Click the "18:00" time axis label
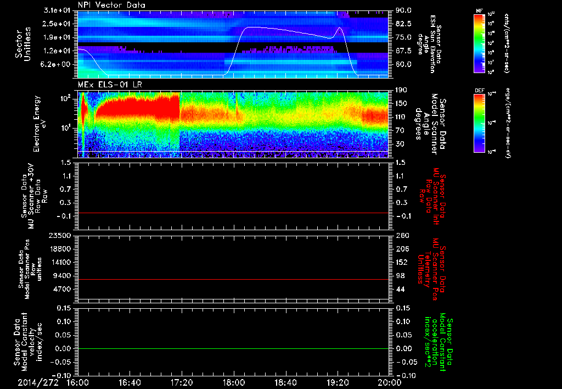Viewport: 562px width, 389px height. 234,382
